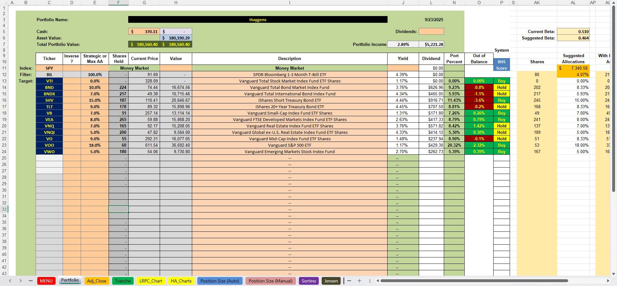617x286 pixels.
Task: Click the SHV value 20,646.67 cell
Action: click(176, 100)
